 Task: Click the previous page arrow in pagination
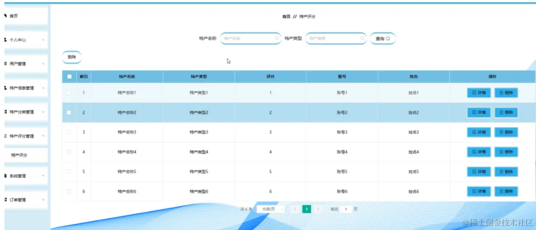point(295,209)
